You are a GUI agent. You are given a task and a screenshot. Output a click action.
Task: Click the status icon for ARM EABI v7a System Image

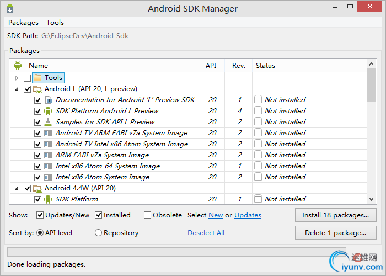coord(258,155)
